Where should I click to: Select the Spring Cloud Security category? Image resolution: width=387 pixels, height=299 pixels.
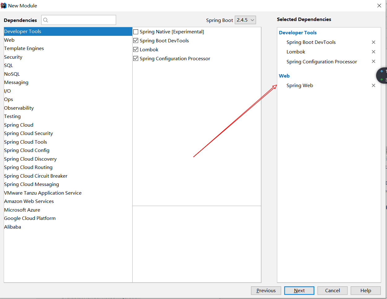(68, 133)
